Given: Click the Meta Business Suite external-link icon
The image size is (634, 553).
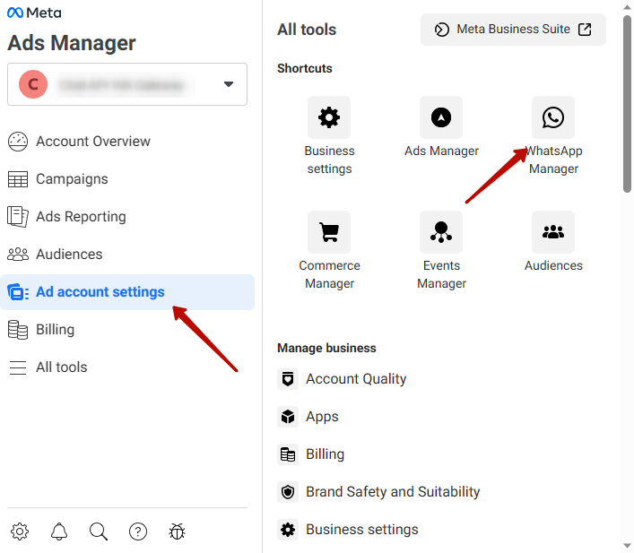Looking at the screenshot, I should 585,30.
